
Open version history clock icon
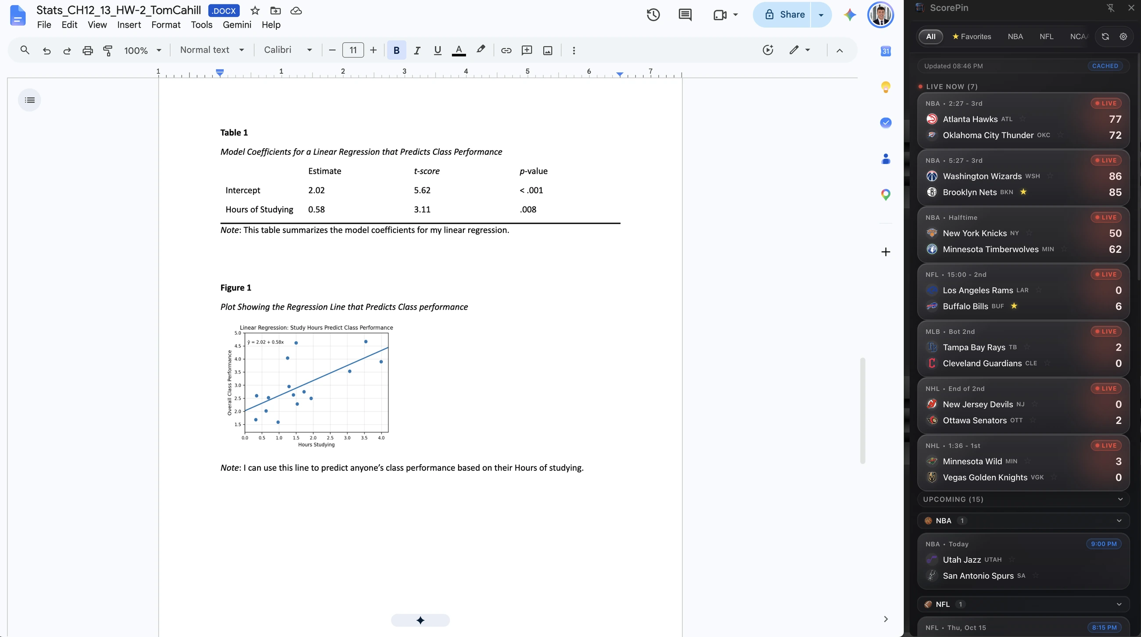coord(653,14)
